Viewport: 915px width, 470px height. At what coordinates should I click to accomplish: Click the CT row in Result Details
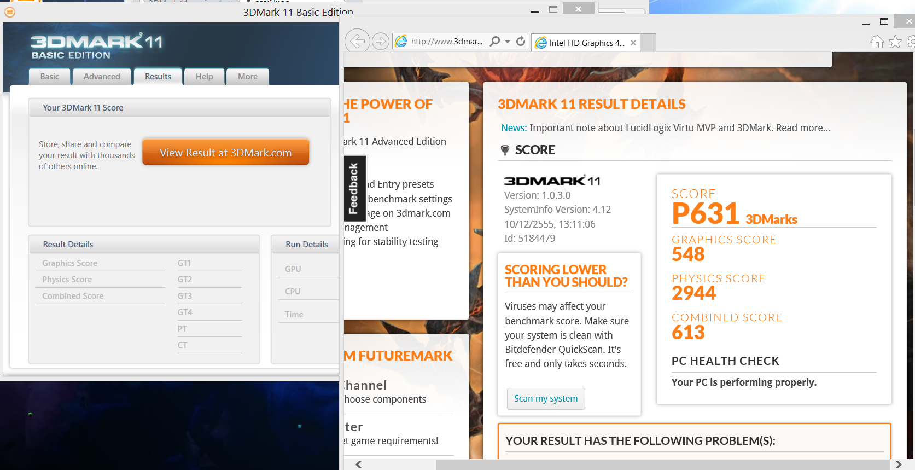click(x=209, y=345)
